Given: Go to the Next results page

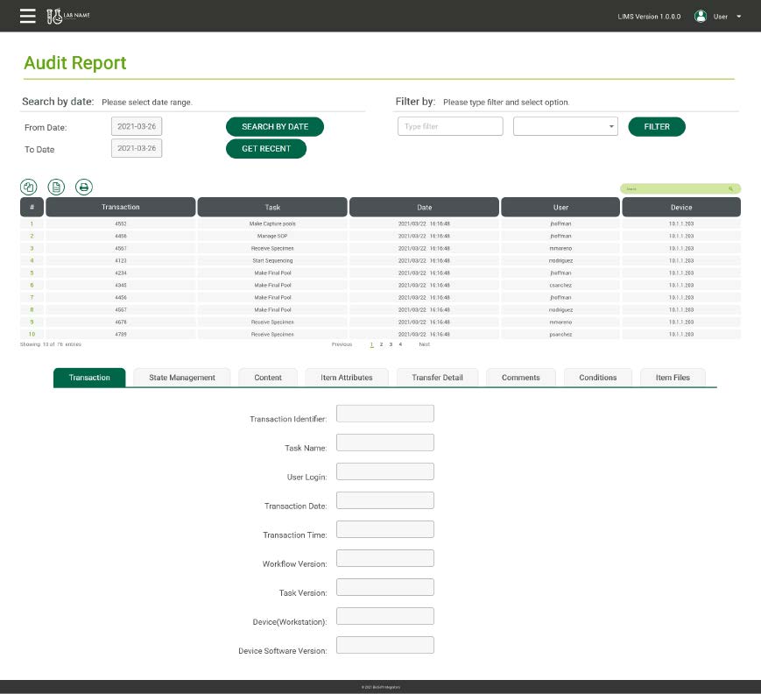Looking at the screenshot, I should point(424,344).
